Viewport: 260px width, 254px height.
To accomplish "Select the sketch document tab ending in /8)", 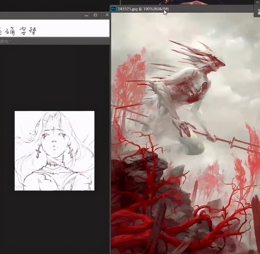I will [x=5, y=41].
